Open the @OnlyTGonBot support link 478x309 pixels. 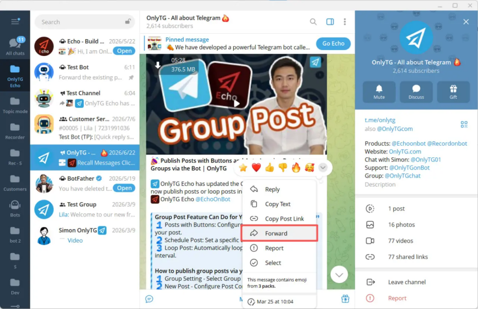coord(409,168)
